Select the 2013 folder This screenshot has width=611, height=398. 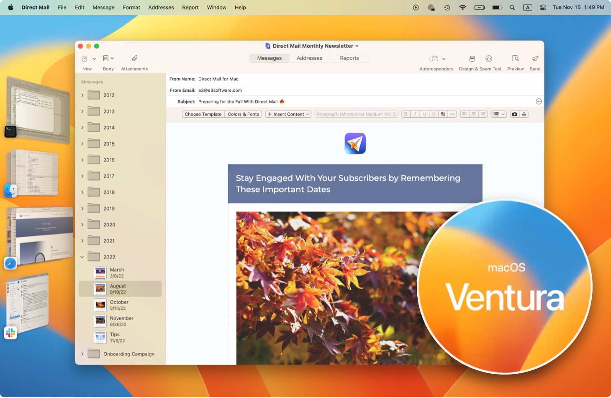tap(120, 111)
